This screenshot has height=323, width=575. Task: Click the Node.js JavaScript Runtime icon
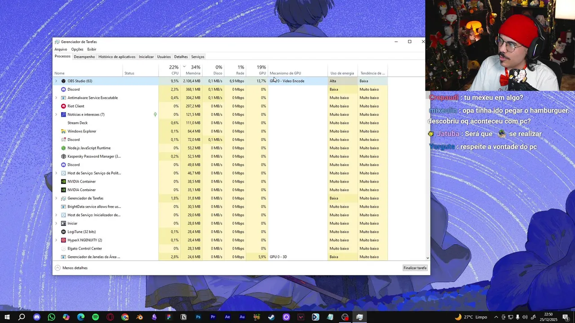63,148
